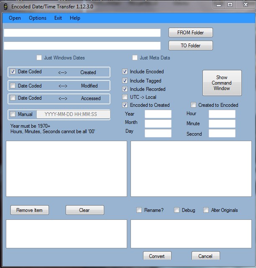
Task: Toggle Just Meta Data checkbox
Action: point(135,58)
